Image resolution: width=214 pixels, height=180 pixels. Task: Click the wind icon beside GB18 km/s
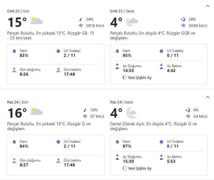click(x=81, y=26)
